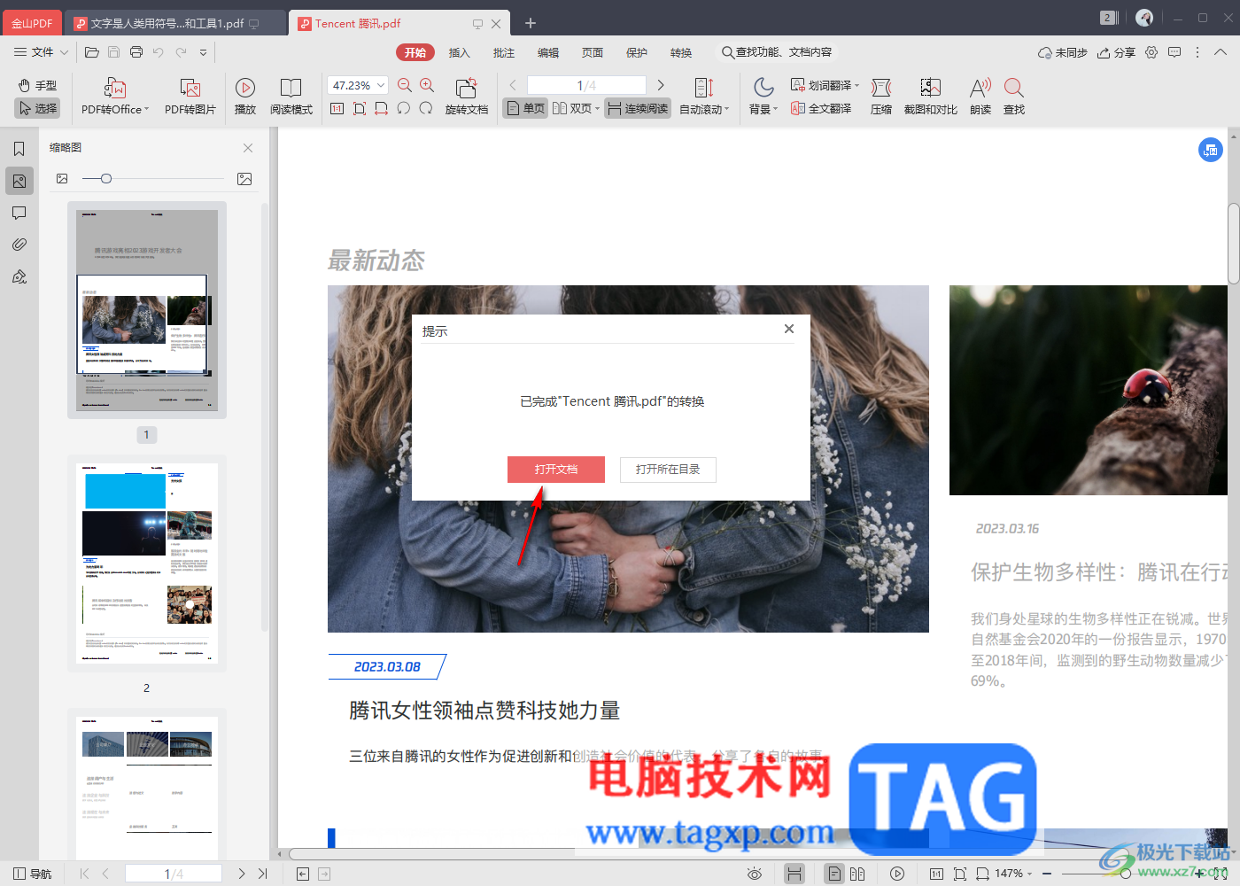
Task: Toggle eye protection mode in status bar
Action: point(755,874)
